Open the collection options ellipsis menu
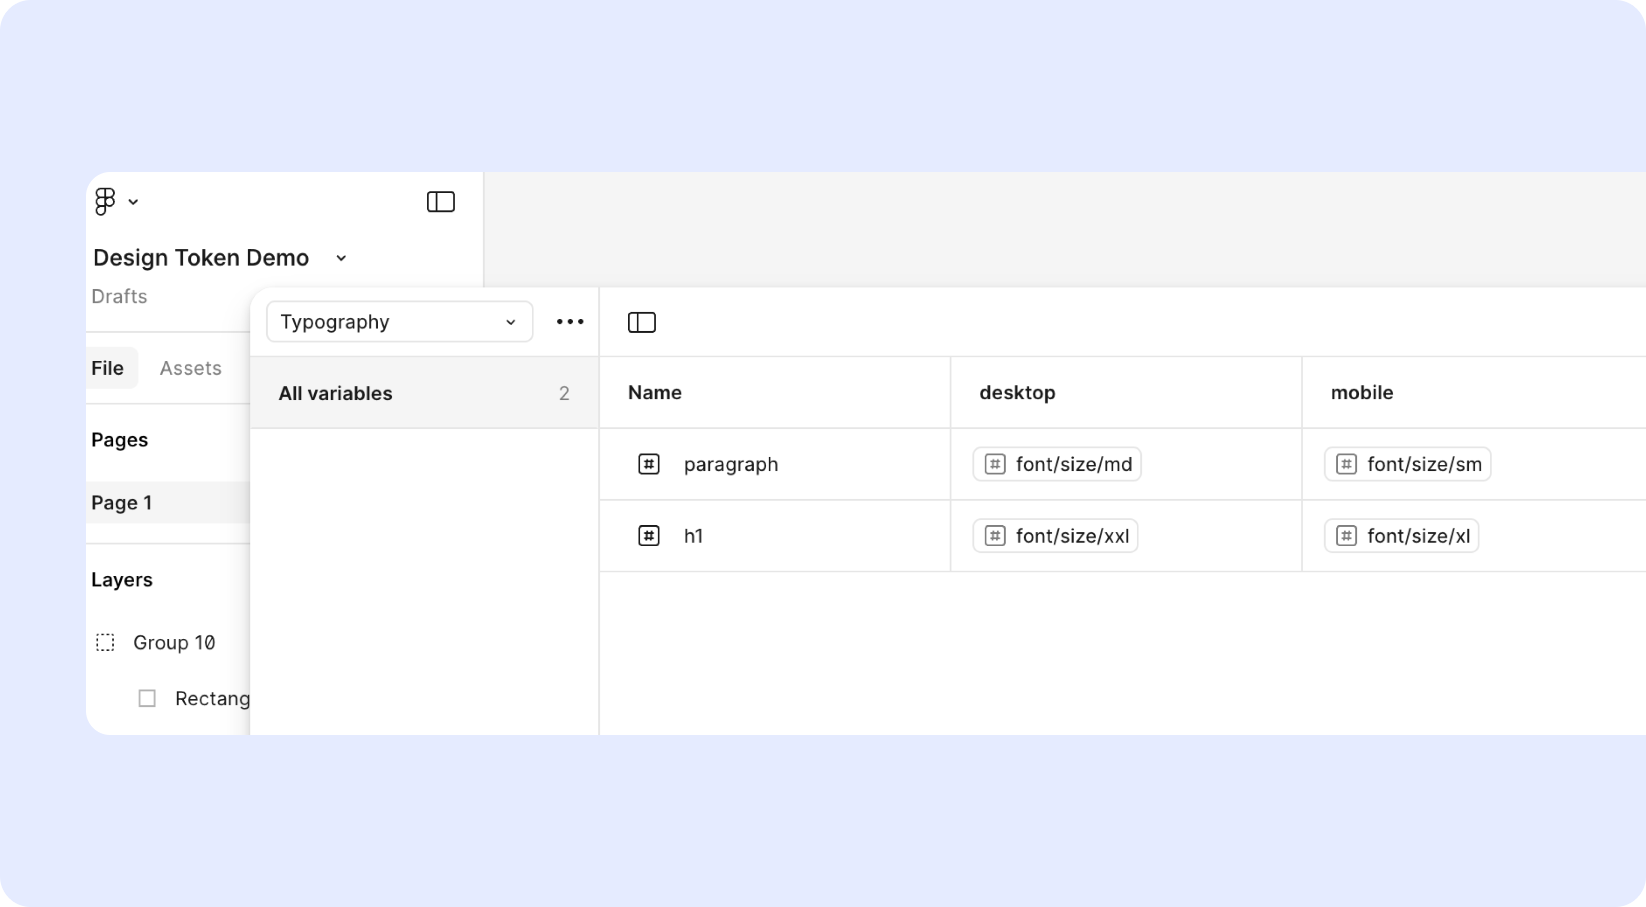The width and height of the screenshot is (1646, 907). coord(569,321)
